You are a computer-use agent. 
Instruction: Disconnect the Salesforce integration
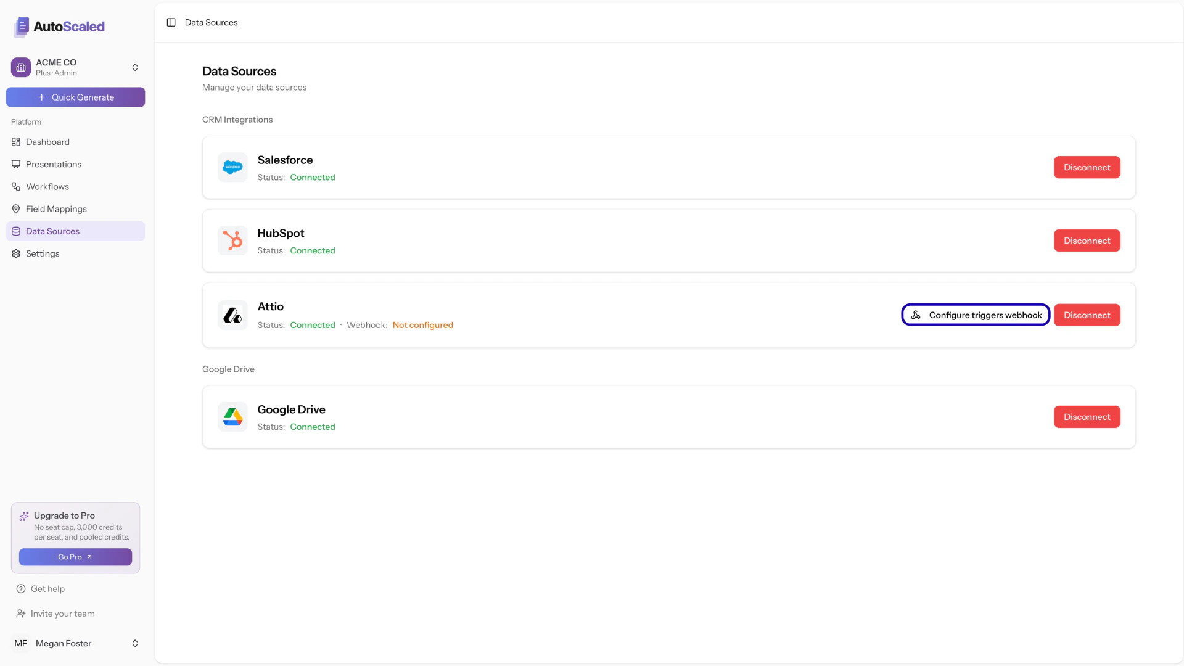tap(1087, 167)
